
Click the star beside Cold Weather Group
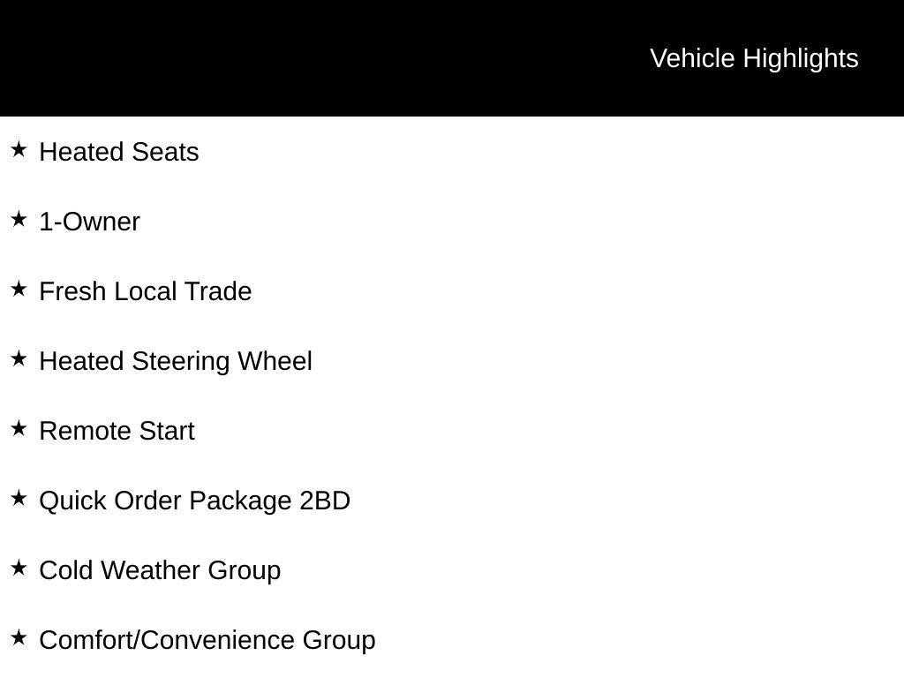pos(19,569)
